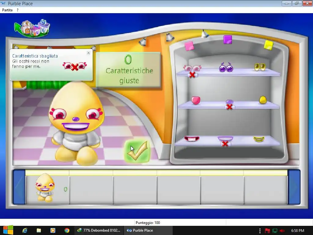Click the Caratteristiche giuste score panel

click(x=128, y=69)
